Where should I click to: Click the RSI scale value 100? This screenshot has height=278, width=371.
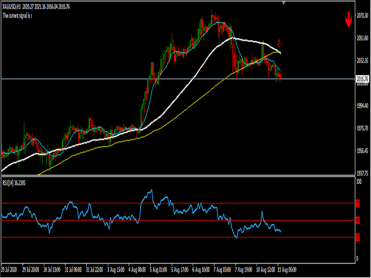pyautogui.click(x=359, y=181)
